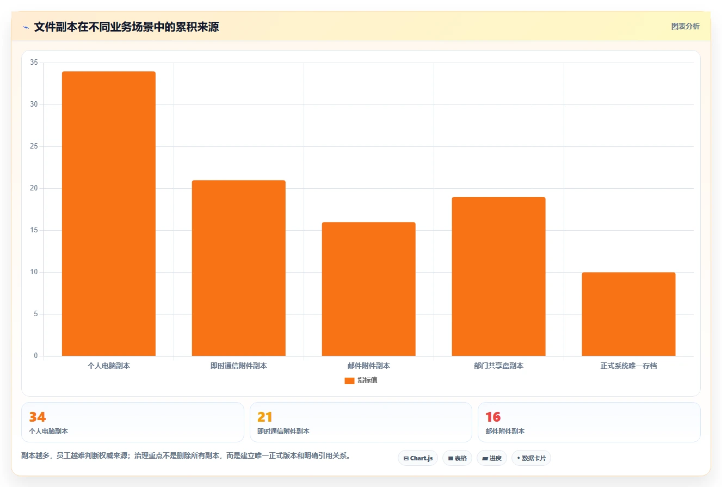This screenshot has width=722, height=487.
Task: Click the 正式系统唯一存档 x-axis label
Action: pos(628,366)
